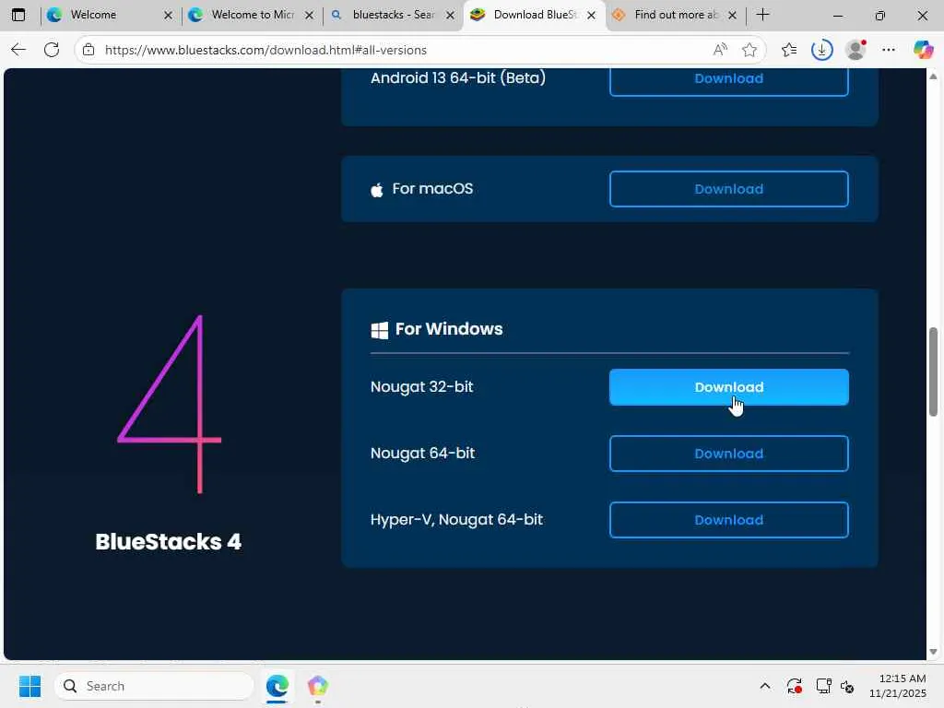The image size is (944, 708).
Task: Close the Welcome to Microsoft tab
Action: (310, 16)
